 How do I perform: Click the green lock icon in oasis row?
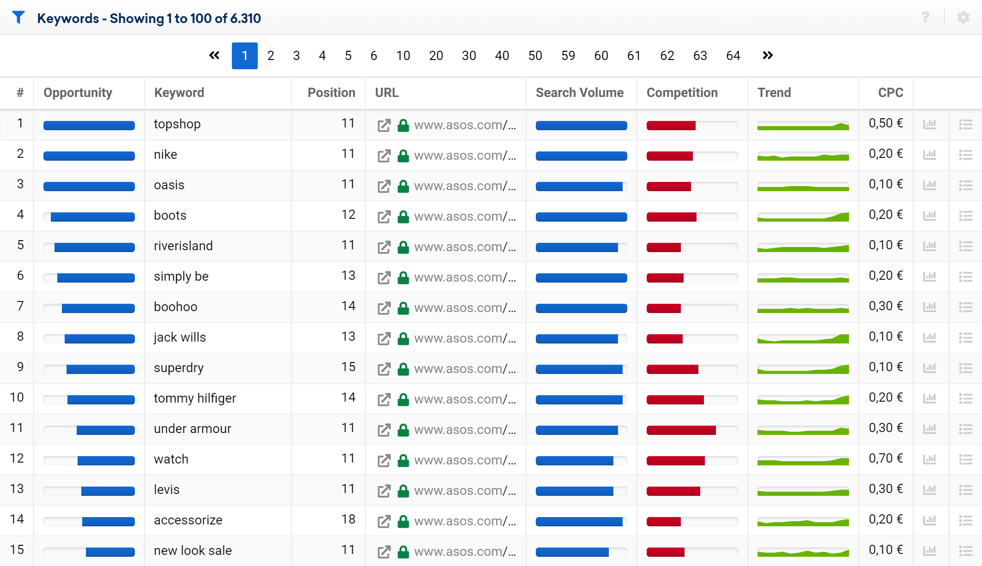coord(403,186)
